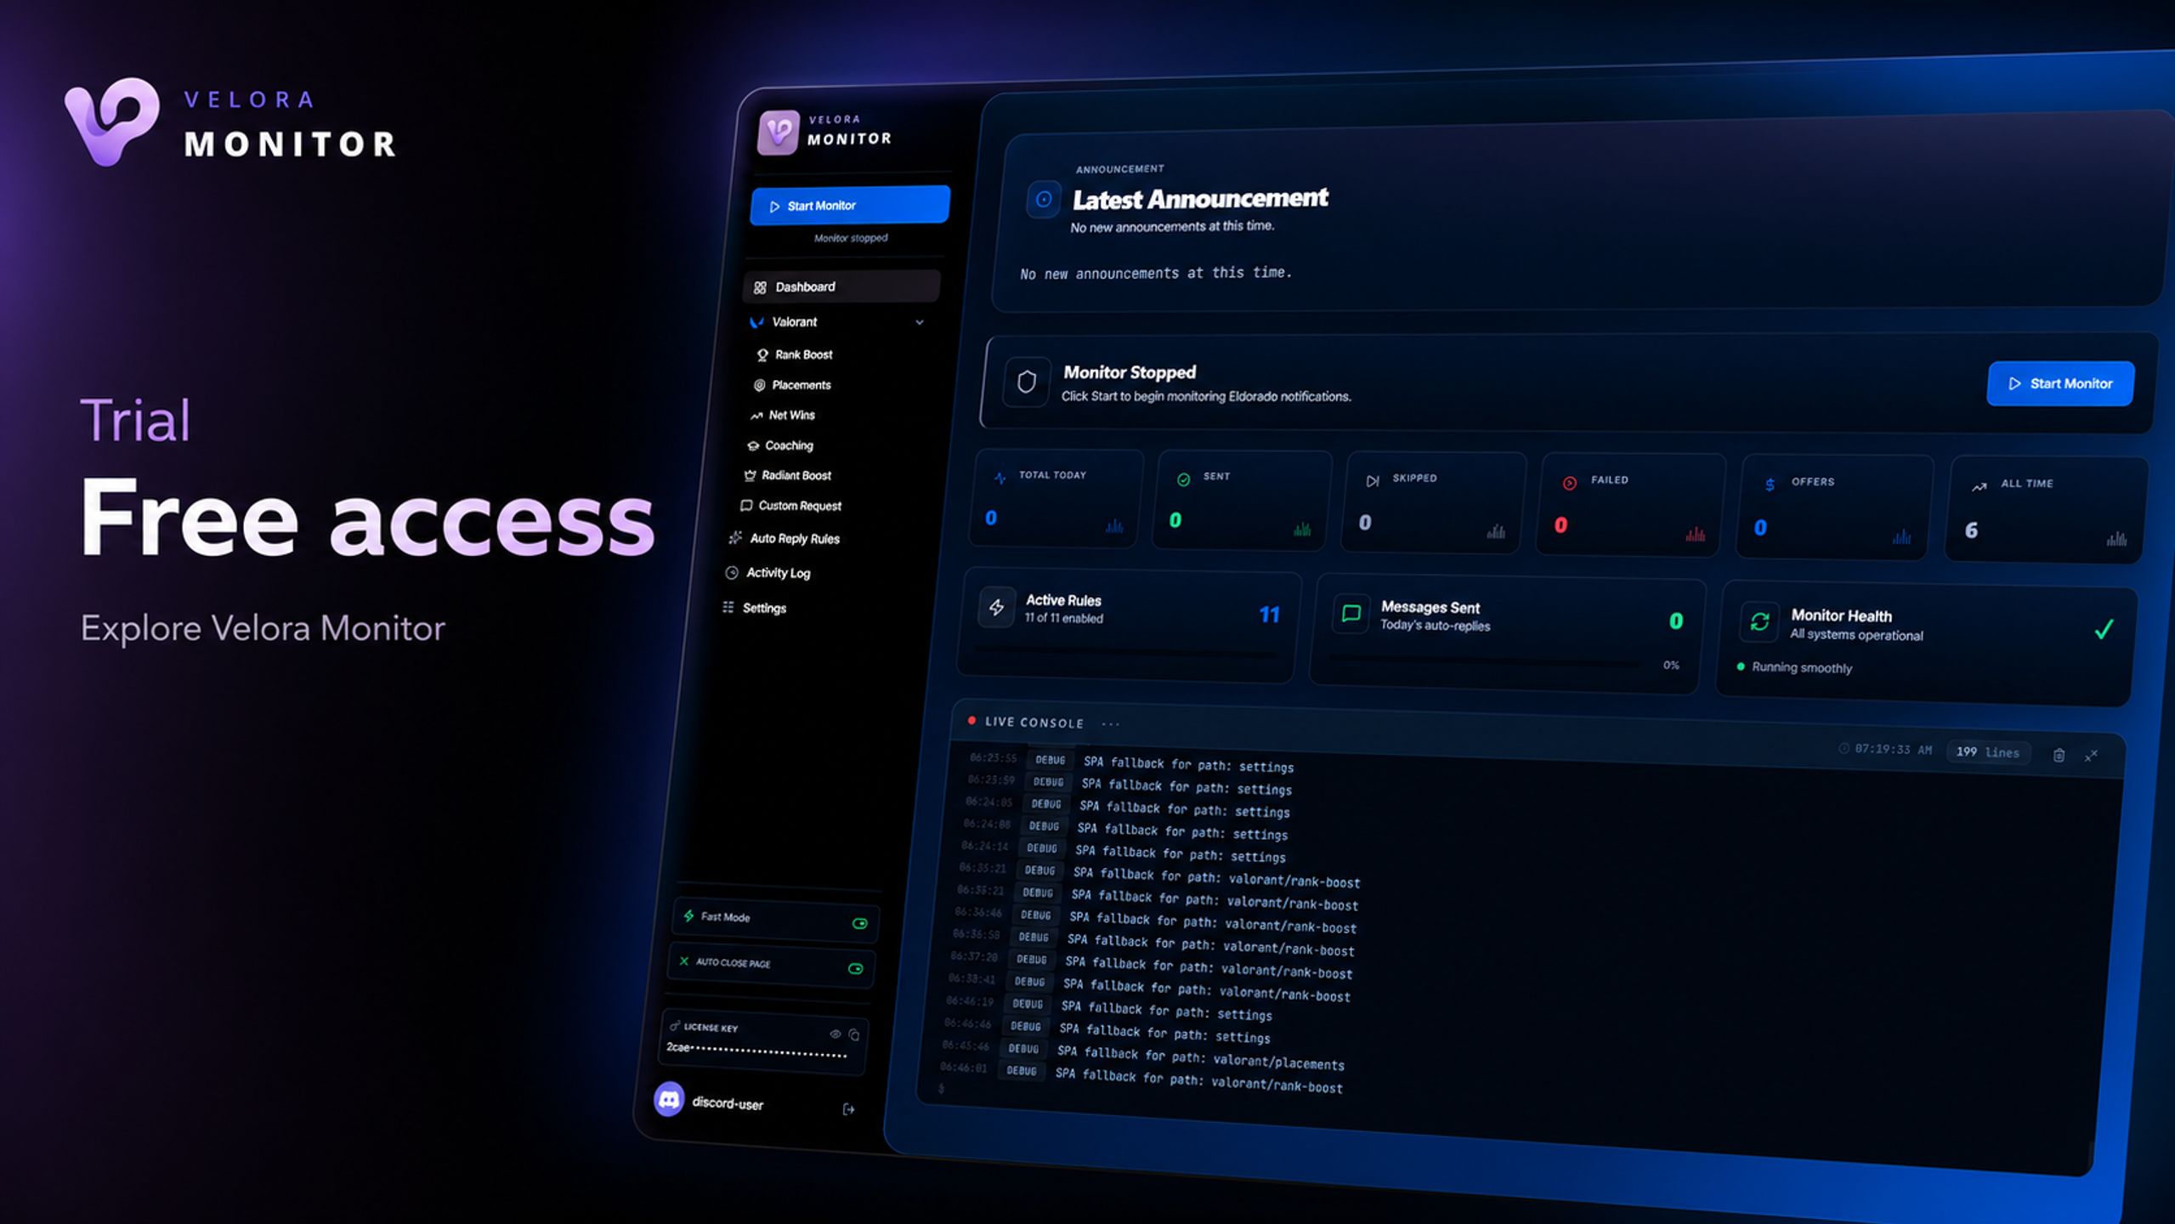
Task: Click the green checkmark on Monitor Health
Action: tap(2104, 629)
